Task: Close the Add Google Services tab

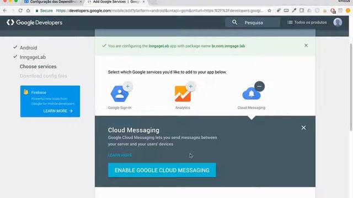Action: click(143, 2)
